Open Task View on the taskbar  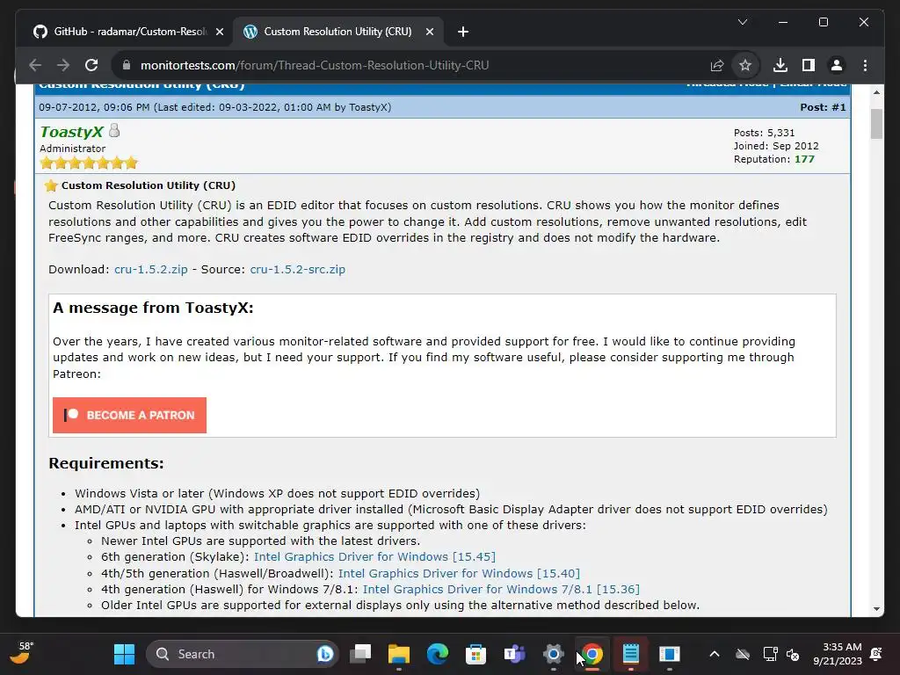coord(360,654)
